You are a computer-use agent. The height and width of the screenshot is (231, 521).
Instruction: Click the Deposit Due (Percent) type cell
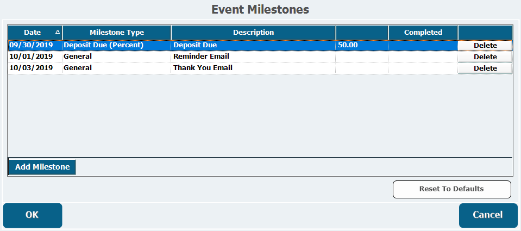point(104,46)
